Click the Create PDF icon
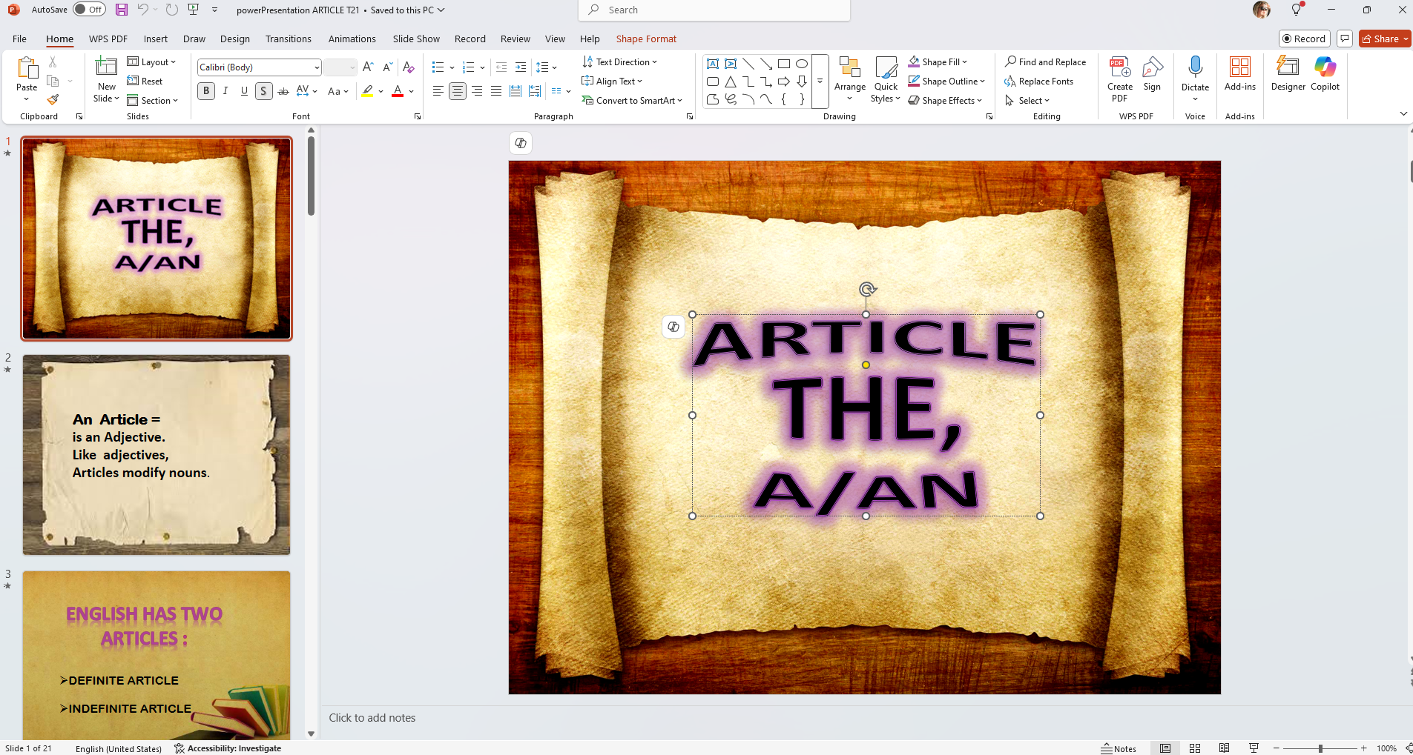This screenshot has width=1413, height=755. pyautogui.click(x=1120, y=79)
